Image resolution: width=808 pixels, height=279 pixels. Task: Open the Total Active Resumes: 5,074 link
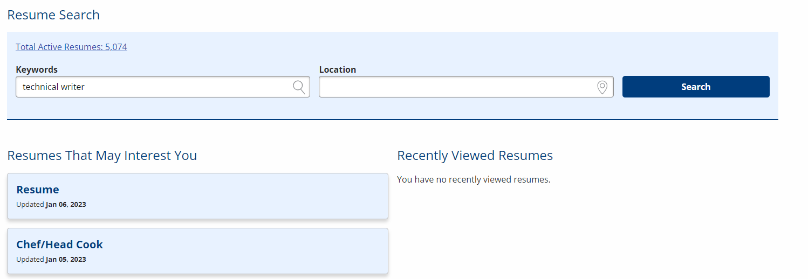point(71,47)
